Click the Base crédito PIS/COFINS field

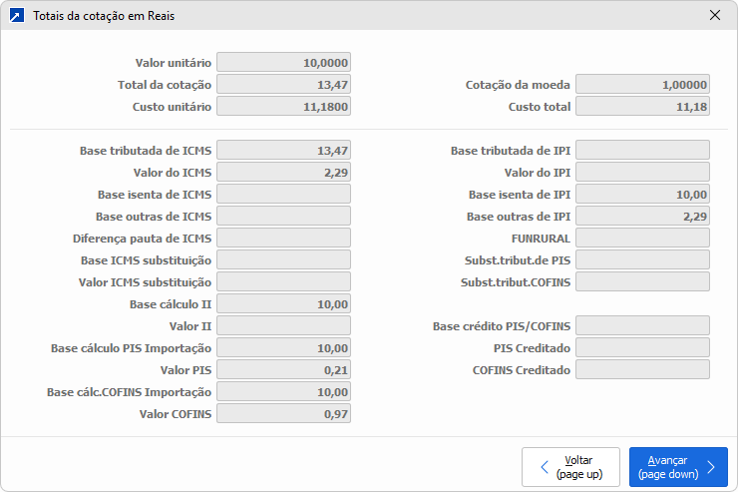point(642,326)
